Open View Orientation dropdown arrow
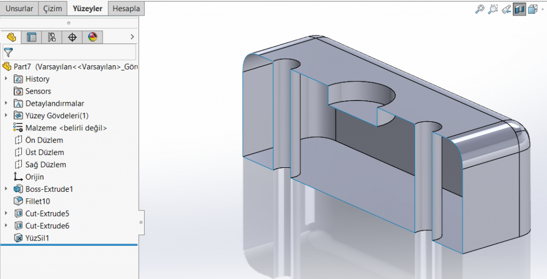This screenshot has width=547, height=279. pos(543,10)
